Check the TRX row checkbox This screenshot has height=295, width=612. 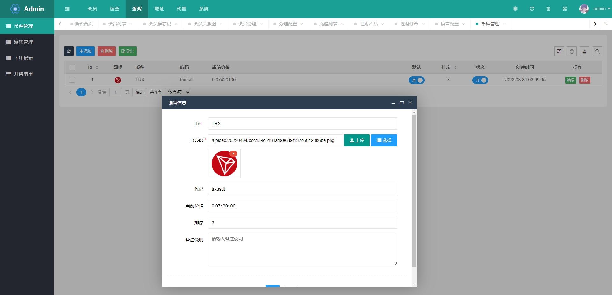point(72,80)
